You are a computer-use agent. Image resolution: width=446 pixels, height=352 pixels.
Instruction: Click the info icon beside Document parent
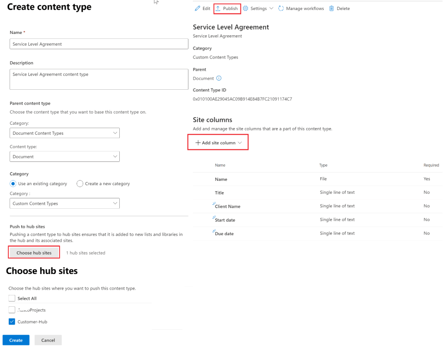coord(219,78)
